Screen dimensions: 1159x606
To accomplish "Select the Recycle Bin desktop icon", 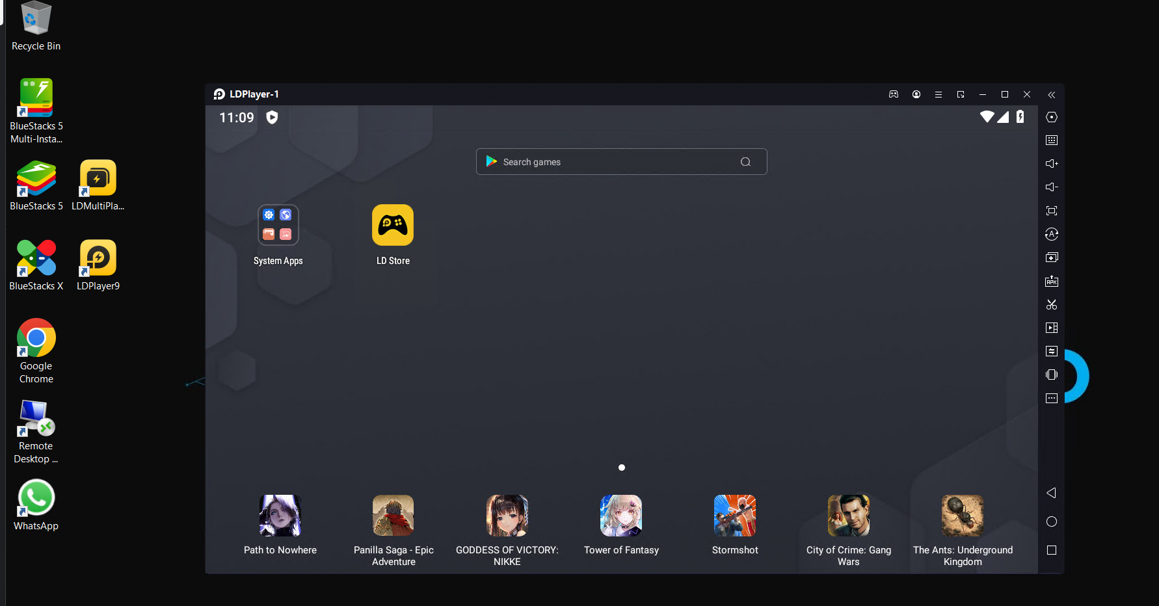I will (36, 27).
